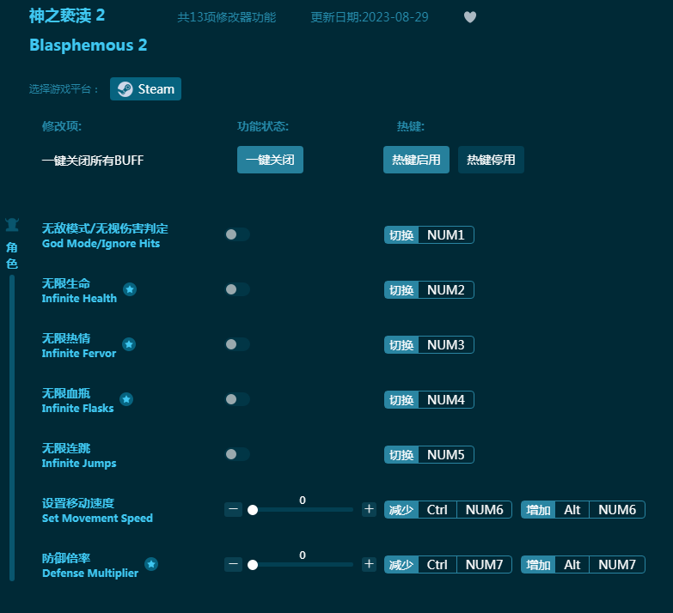
Task: Click the Movement Speed slider handle
Action: point(253,510)
